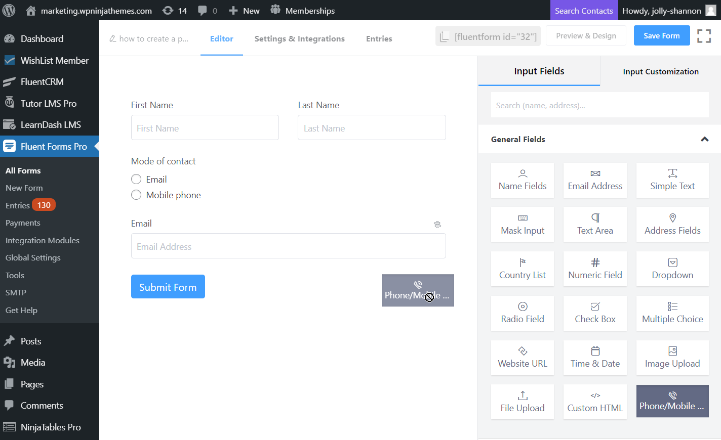Add a Time & Date field
This screenshot has height=440, width=721.
(595, 358)
